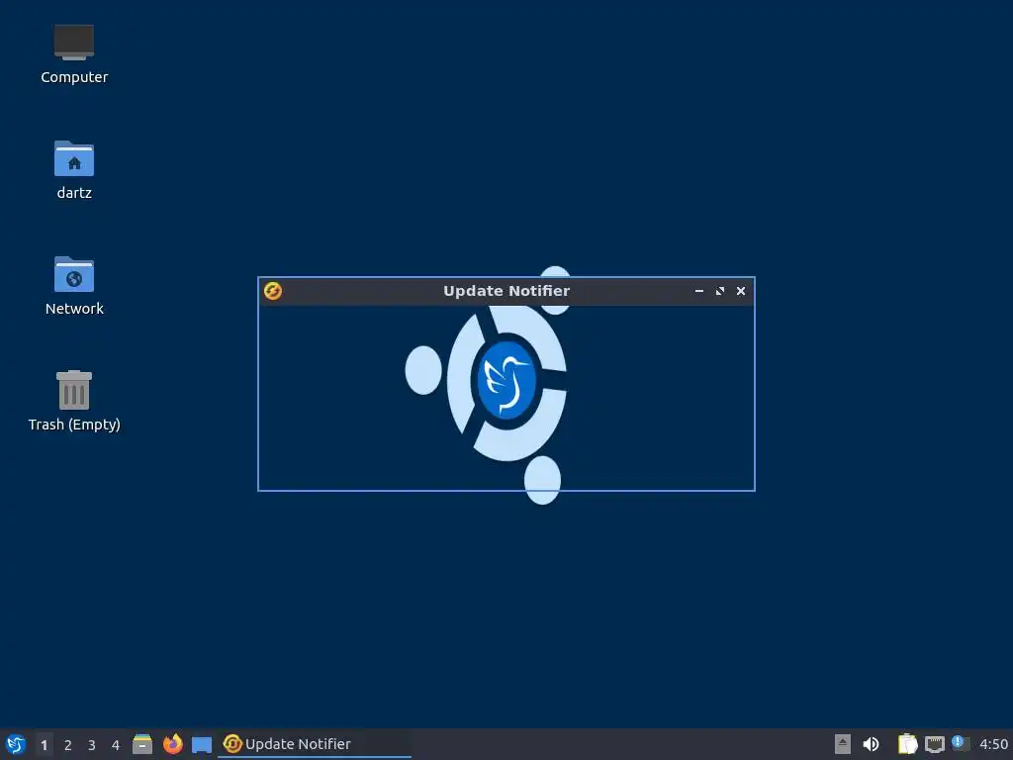This screenshot has height=760, width=1013.
Task: Launch the file manager from panel
Action: 142,744
